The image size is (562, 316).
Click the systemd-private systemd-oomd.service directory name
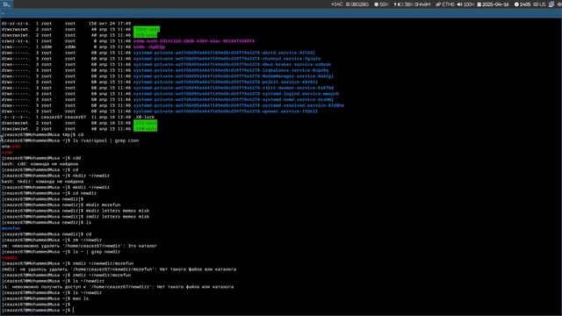pyautogui.click(x=234, y=99)
